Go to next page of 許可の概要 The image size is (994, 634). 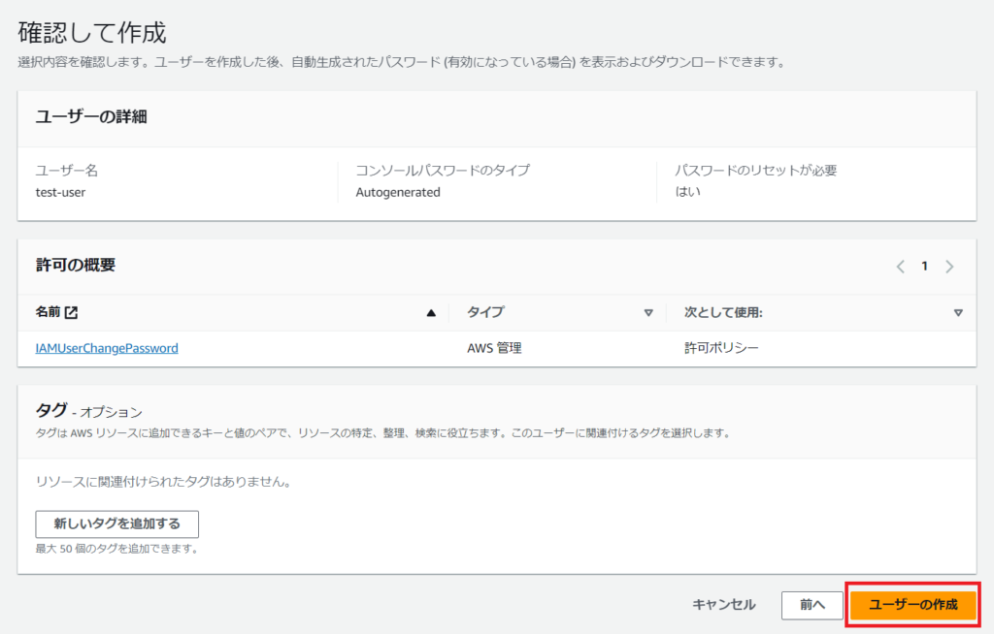click(x=949, y=267)
